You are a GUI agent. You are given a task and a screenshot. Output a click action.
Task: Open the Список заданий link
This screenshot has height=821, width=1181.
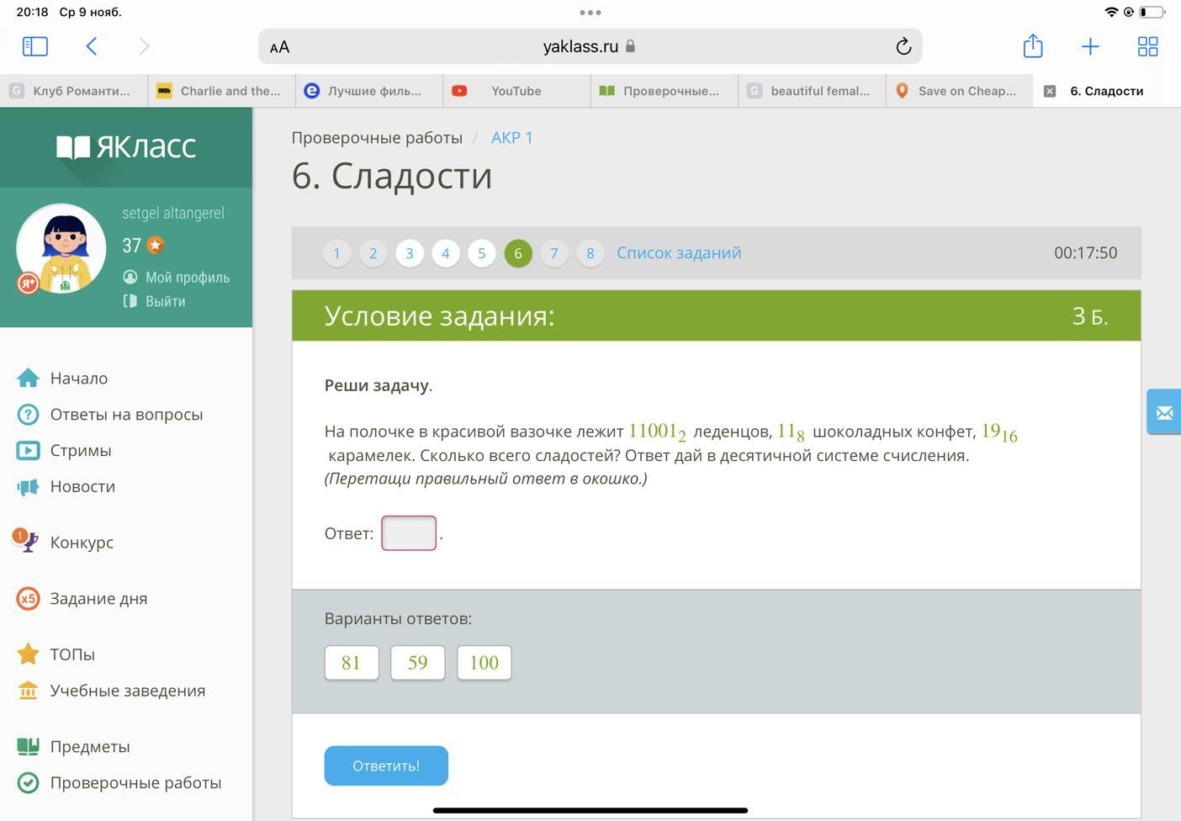pyautogui.click(x=678, y=252)
